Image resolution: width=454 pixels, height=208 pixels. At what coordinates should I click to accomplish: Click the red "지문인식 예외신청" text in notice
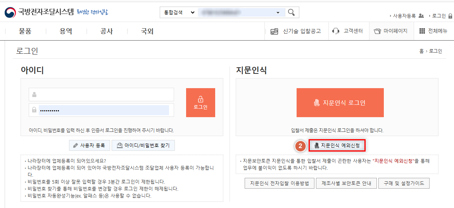tap(394, 161)
